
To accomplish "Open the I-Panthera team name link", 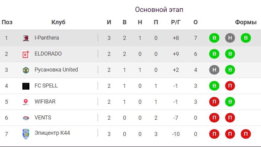I will click(x=47, y=38).
